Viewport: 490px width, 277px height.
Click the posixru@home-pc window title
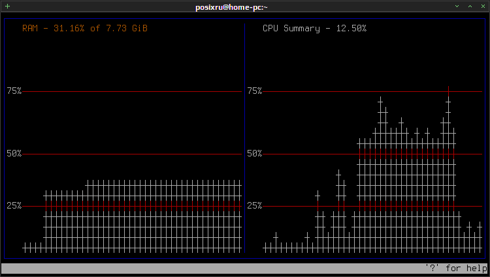pos(231,7)
